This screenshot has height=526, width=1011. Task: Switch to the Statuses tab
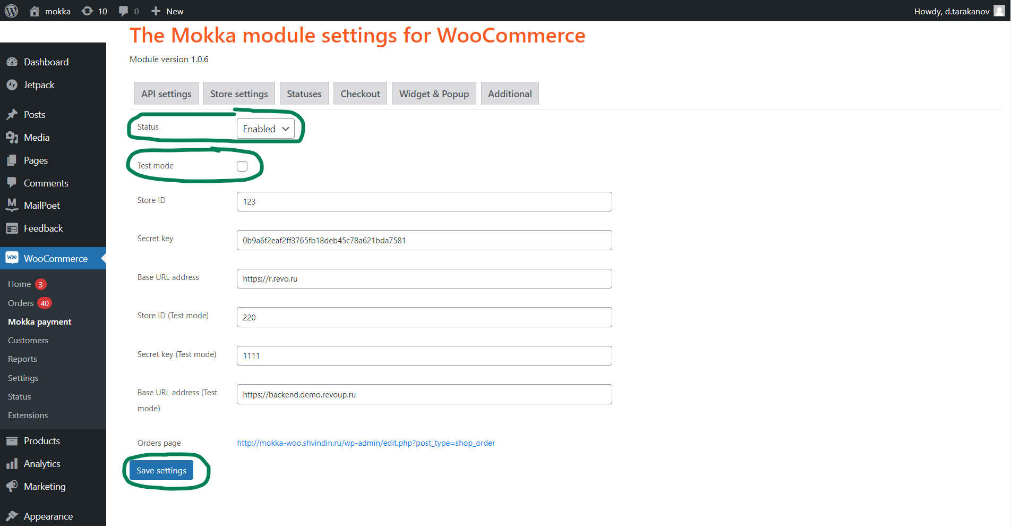pyautogui.click(x=304, y=94)
